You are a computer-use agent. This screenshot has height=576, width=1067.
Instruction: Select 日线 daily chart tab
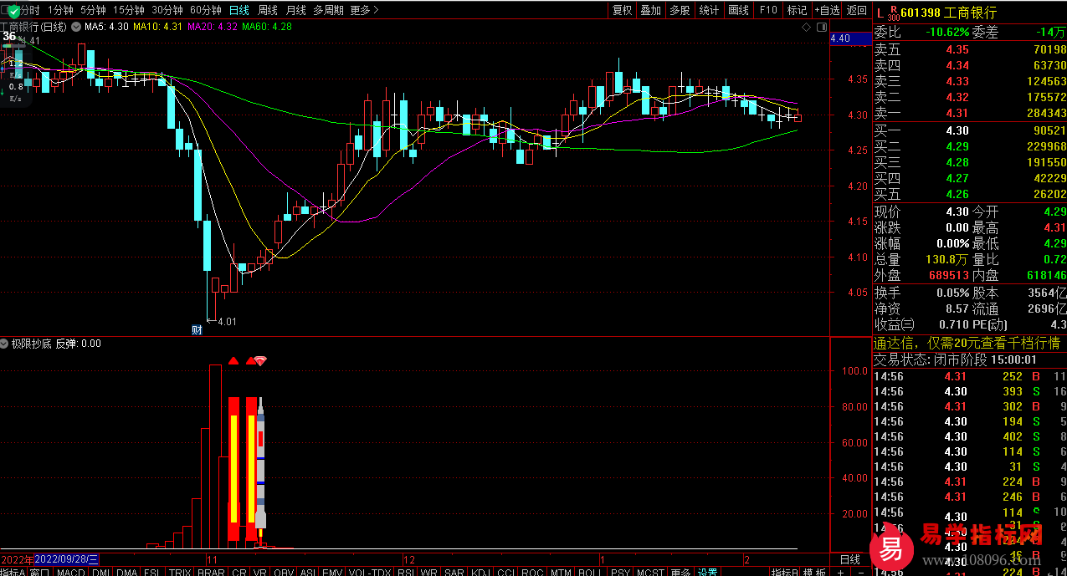[x=239, y=10]
